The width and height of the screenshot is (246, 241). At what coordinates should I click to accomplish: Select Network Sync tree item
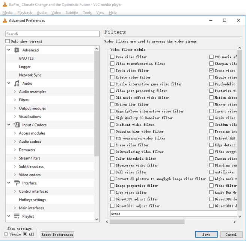point(30,75)
